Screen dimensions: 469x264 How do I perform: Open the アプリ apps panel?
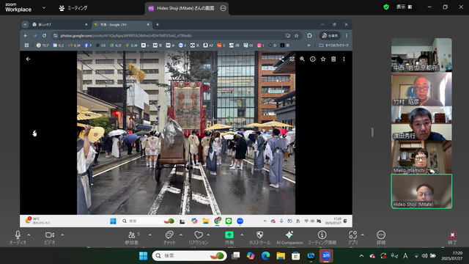[x=353, y=238]
